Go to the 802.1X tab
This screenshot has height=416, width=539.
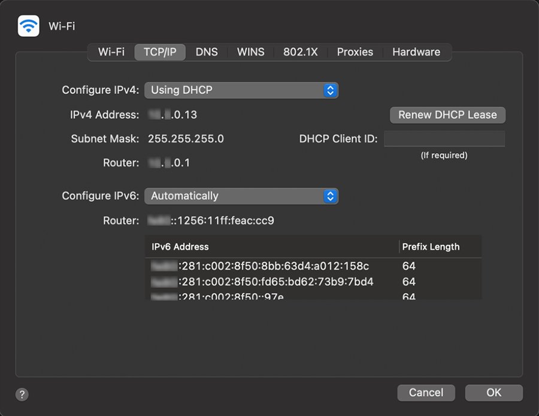click(300, 52)
